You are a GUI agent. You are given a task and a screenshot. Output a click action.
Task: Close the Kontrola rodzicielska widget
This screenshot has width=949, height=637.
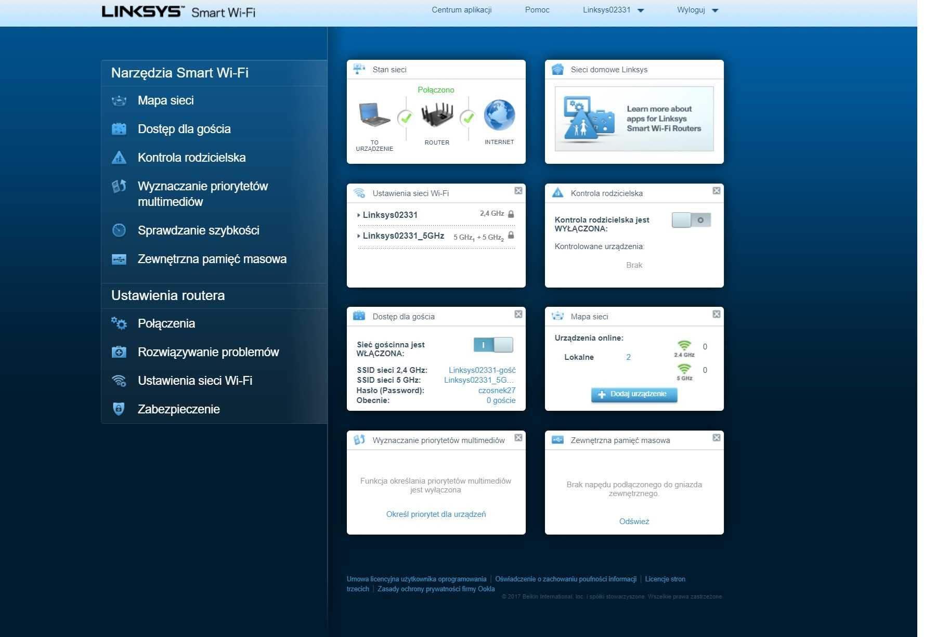tap(717, 191)
